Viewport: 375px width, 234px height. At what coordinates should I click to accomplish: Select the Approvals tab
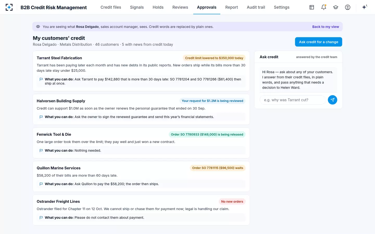coord(207,7)
